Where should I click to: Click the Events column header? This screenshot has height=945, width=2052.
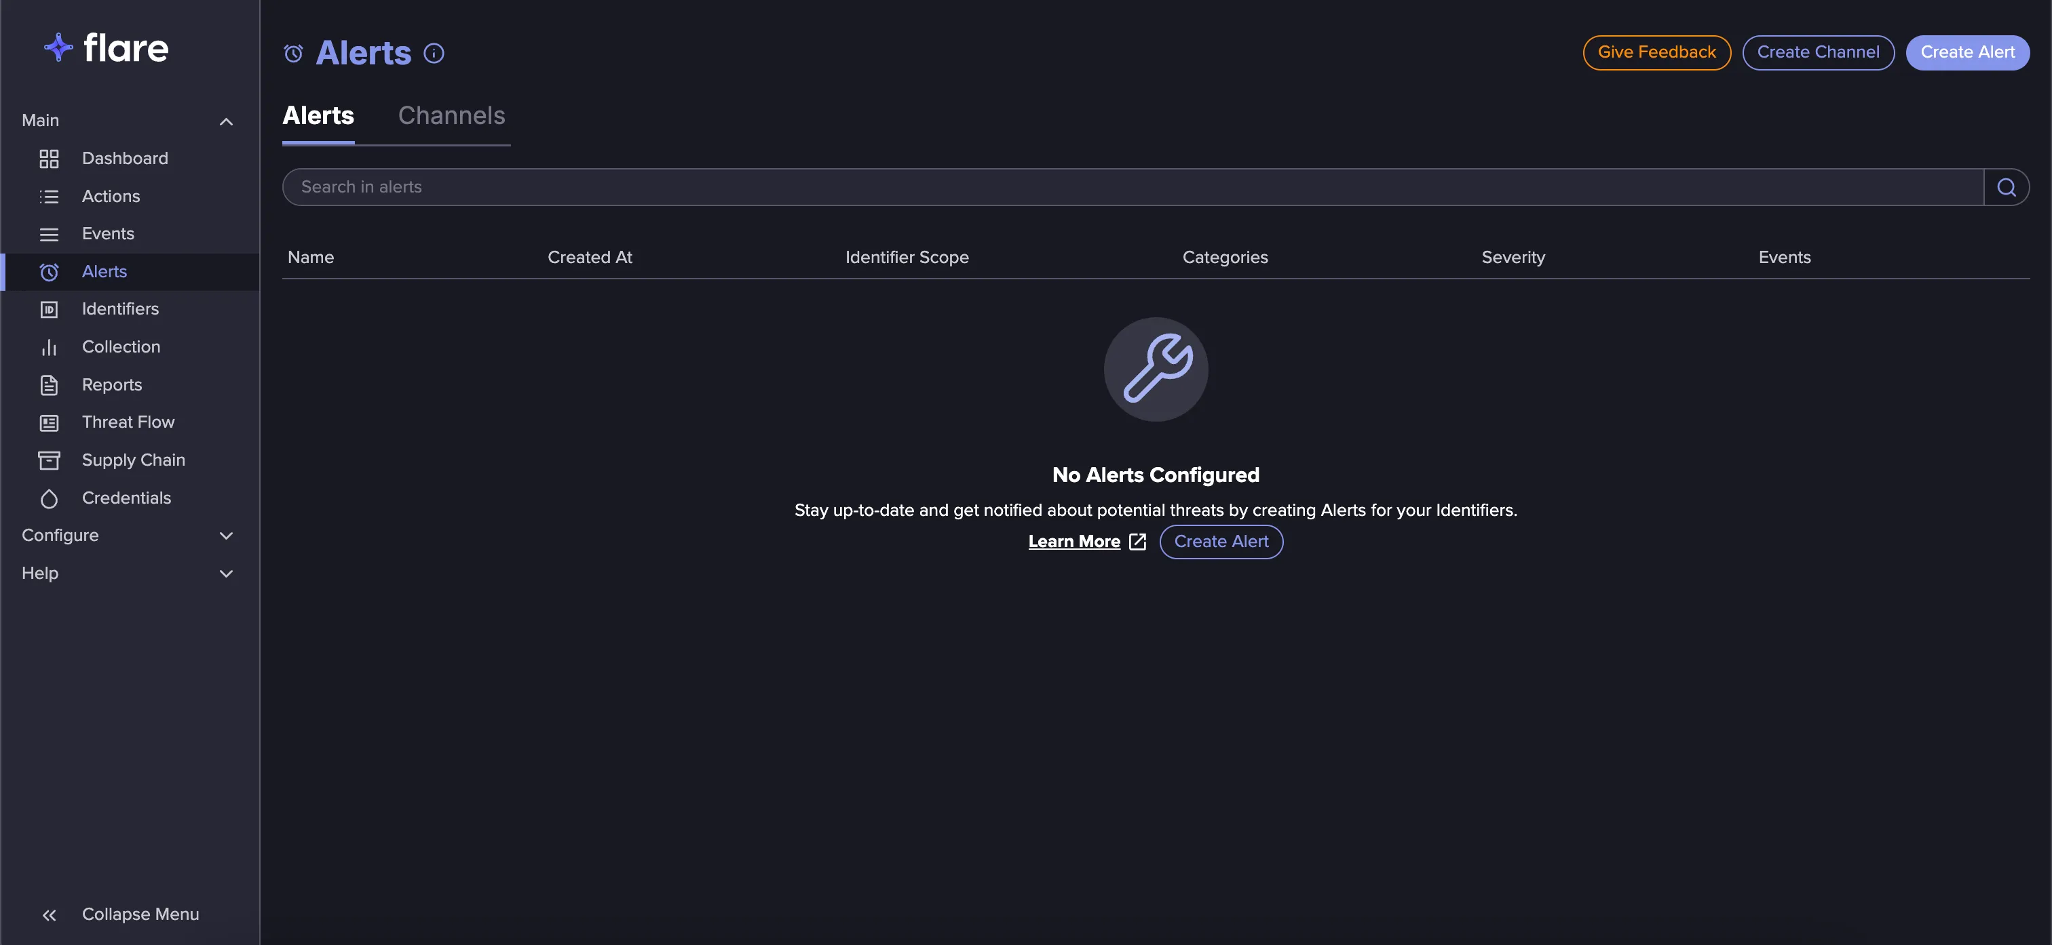[x=1785, y=257]
